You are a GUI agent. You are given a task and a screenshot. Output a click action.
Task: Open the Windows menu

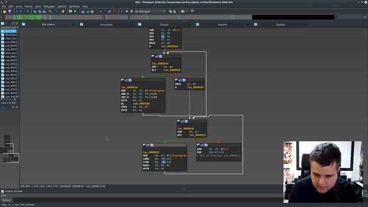point(74,6)
